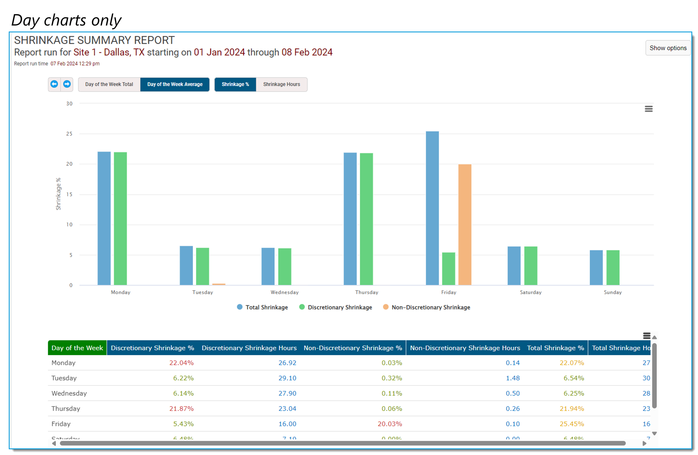Image resolution: width=698 pixels, height=455 pixels.
Task: Click the Monday row label in table
Action: click(x=63, y=363)
